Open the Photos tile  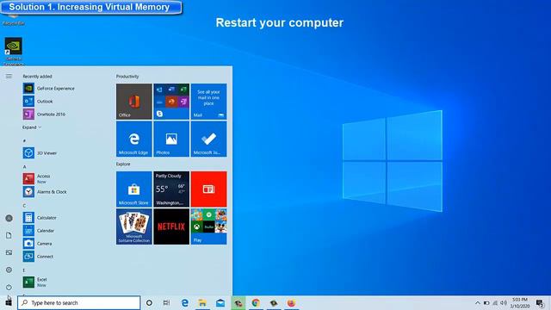(x=171, y=139)
